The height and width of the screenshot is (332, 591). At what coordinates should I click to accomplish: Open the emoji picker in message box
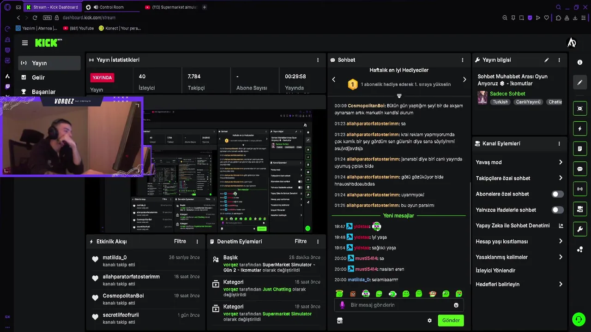(x=456, y=305)
